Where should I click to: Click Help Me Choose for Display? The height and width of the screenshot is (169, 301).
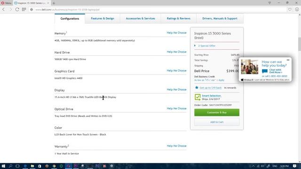pos(176,90)
